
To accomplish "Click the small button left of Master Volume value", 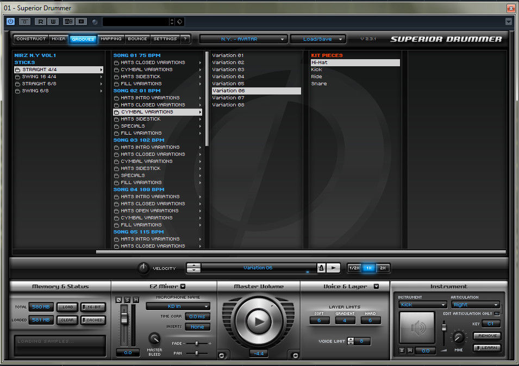I will coord(222,356).
